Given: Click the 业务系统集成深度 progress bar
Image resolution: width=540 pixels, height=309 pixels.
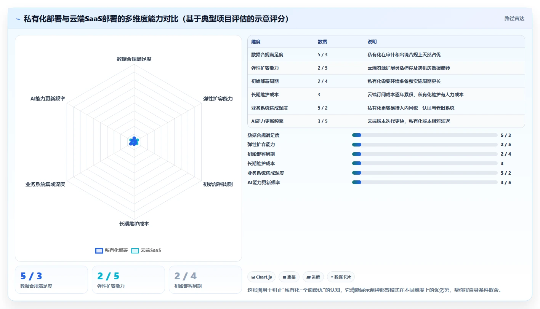Looking at the screenshot, I should click(425, 173).
